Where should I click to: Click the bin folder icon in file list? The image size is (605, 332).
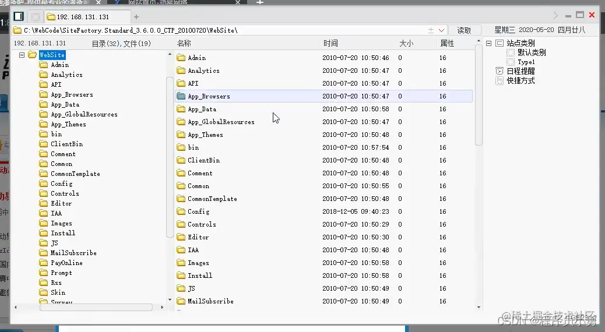(x=181, y=147)
